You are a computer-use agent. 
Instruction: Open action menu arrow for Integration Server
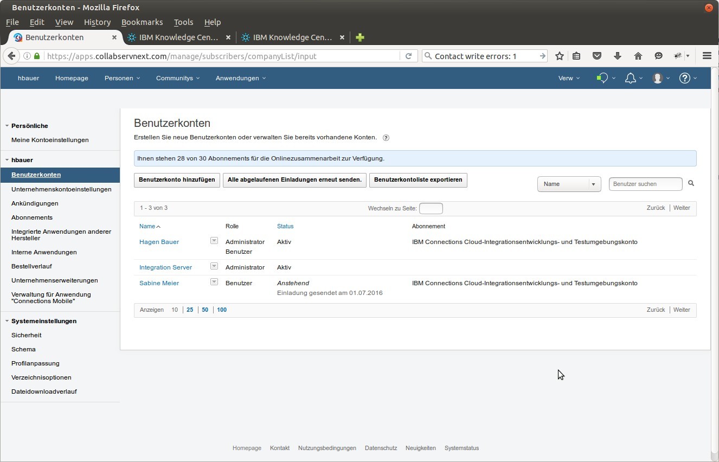click(214, 266)
